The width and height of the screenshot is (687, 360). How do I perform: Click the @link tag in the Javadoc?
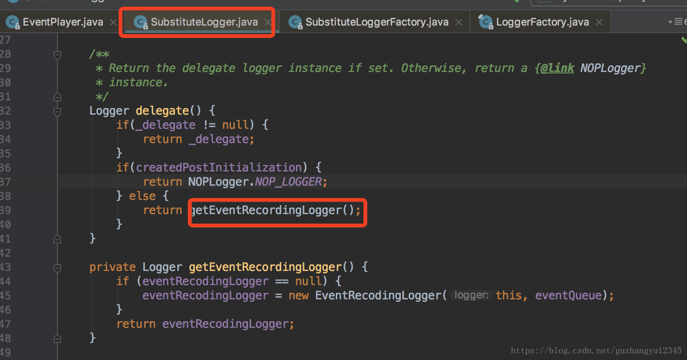(557, 68)
